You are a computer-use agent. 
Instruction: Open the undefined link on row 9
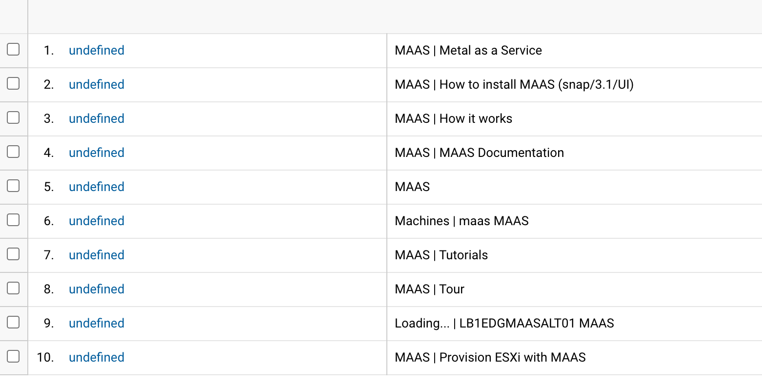[96, 323]
